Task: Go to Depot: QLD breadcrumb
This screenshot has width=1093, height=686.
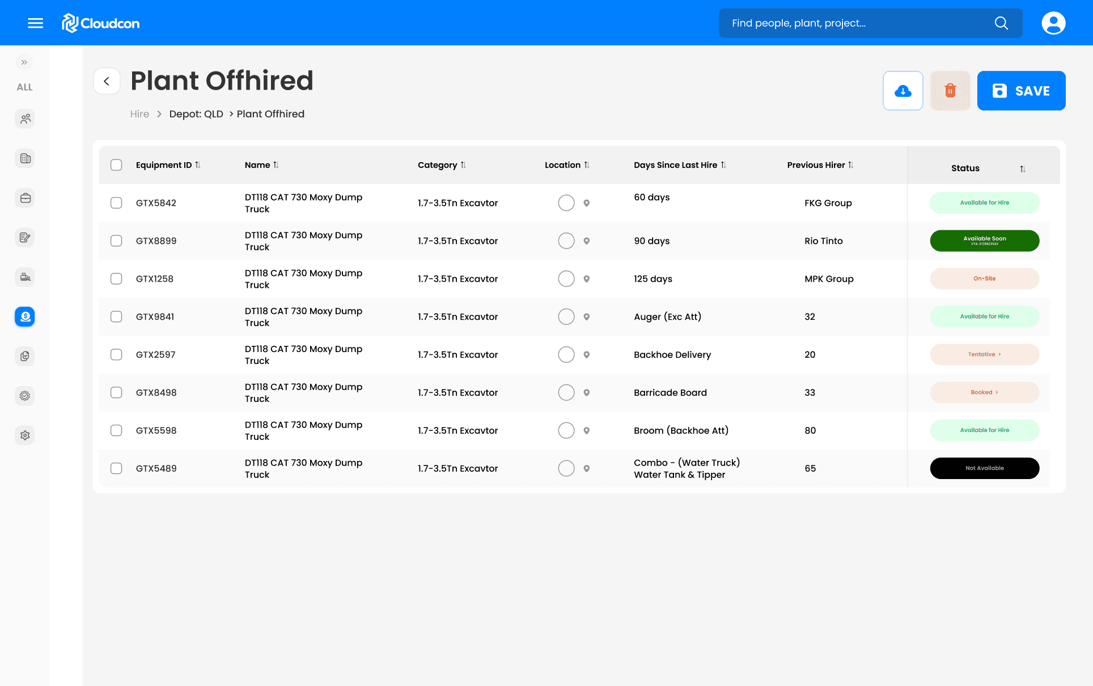Action: pyautogui.click(x=196, y=114)
